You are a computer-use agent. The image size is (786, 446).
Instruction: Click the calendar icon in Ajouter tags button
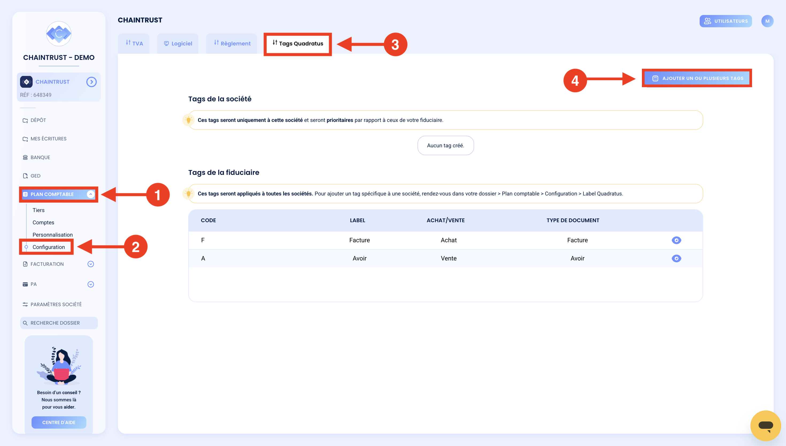pos(655,78)
